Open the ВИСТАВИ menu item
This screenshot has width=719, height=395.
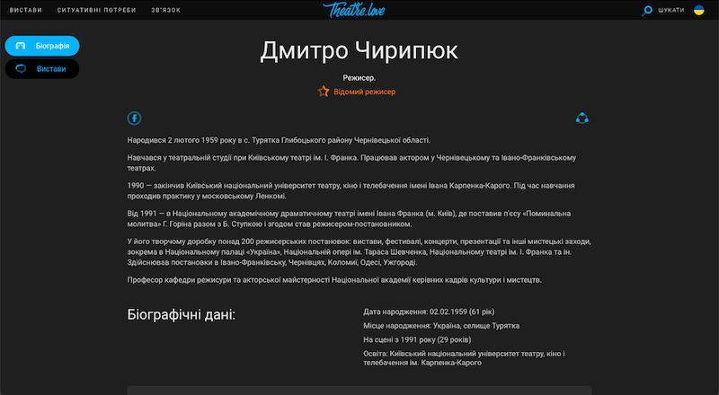[x=26, y=10]
